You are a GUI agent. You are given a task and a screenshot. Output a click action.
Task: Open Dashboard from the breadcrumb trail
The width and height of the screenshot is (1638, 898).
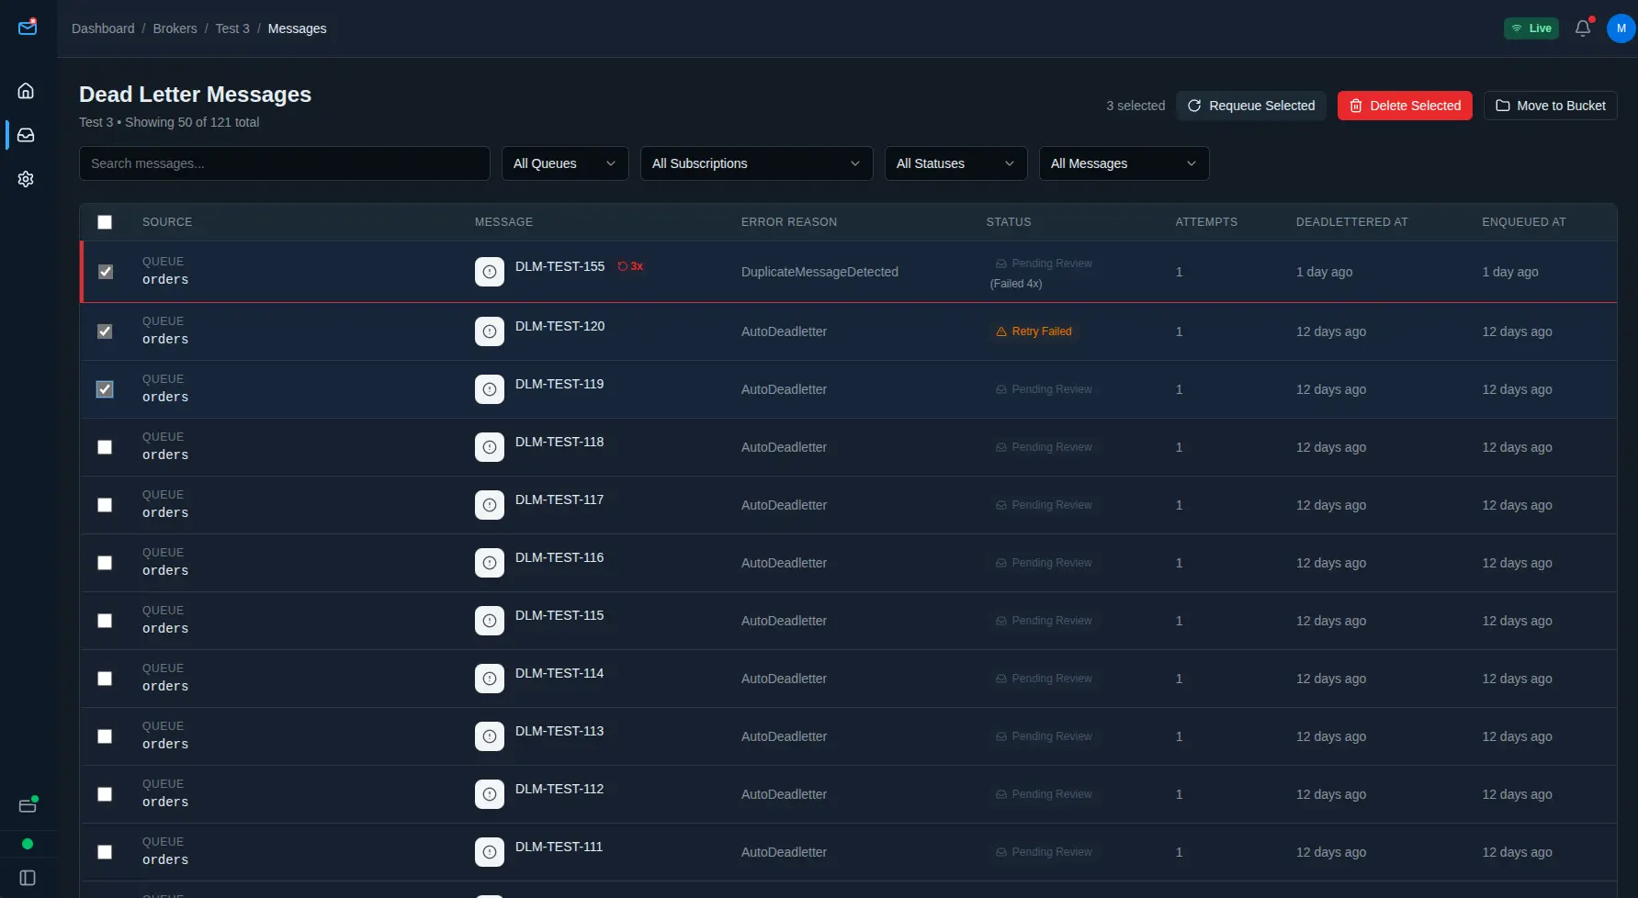[103, 28]
